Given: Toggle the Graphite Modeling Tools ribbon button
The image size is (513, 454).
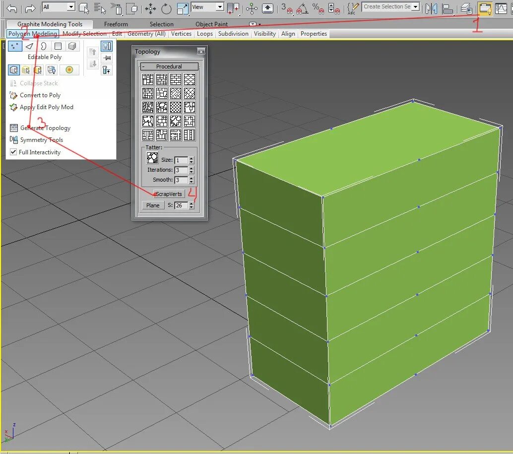Looking at the screenshot, I should (485, 8).
